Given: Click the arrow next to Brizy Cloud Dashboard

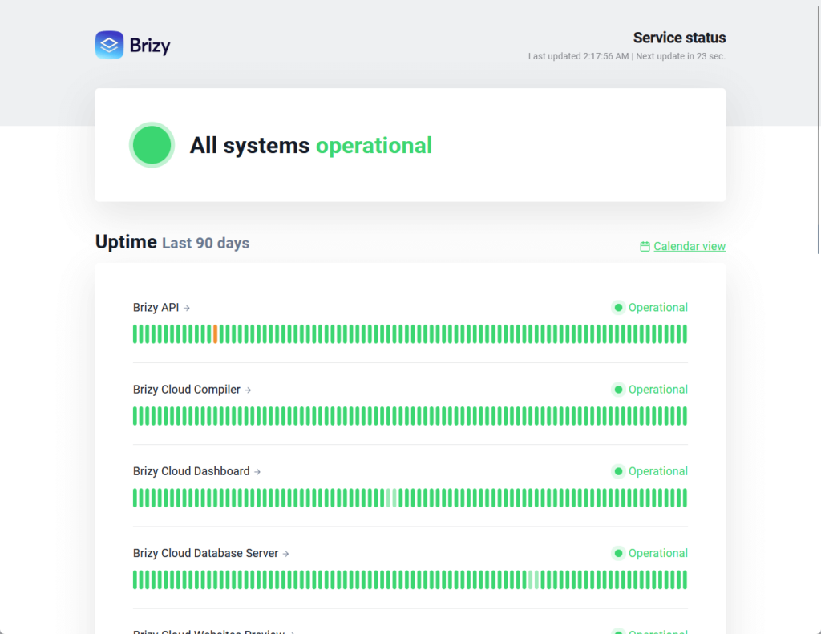Looking at the screenshot, I should (257, 472).
